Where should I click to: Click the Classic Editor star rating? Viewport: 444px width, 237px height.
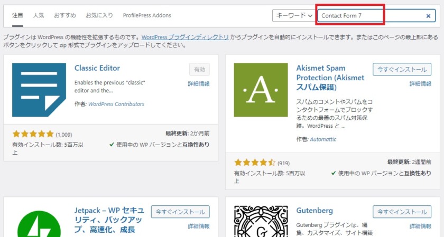pyautogui.click(x=33, y=134)
